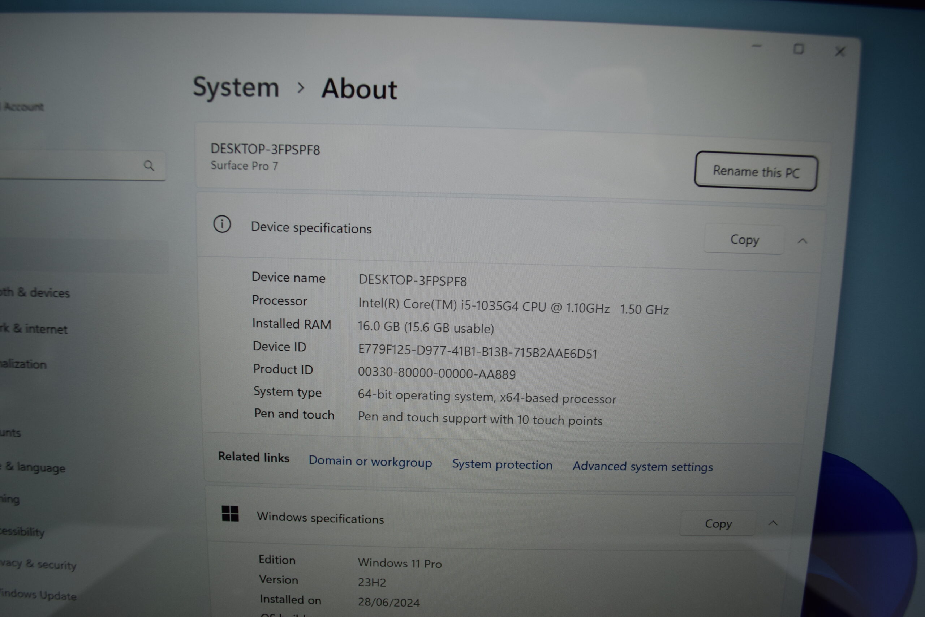Click the Windows 11 Pro edition value
925x617 pixels.
(x=400, y=563)
